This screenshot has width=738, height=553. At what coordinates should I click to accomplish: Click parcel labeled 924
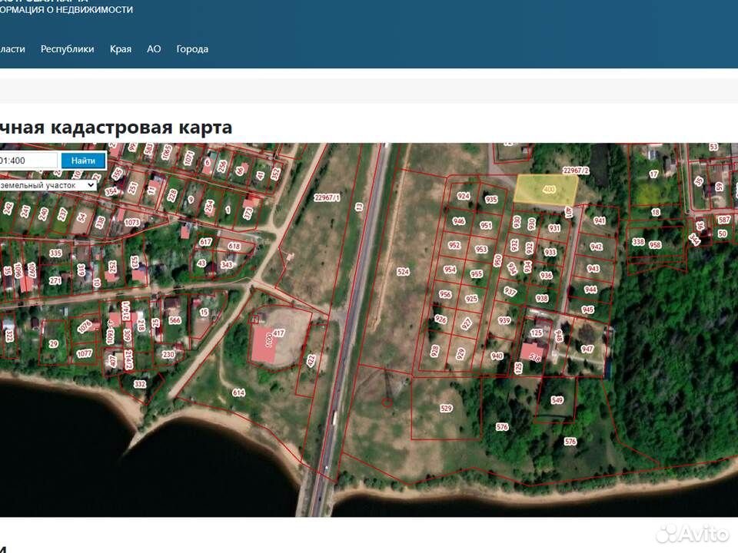(463, 196)
